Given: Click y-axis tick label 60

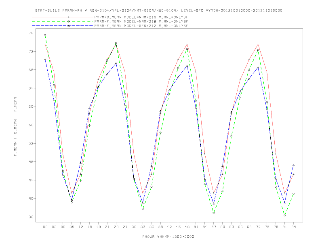Looking at the screenshot, I should [x=32, y=107].
